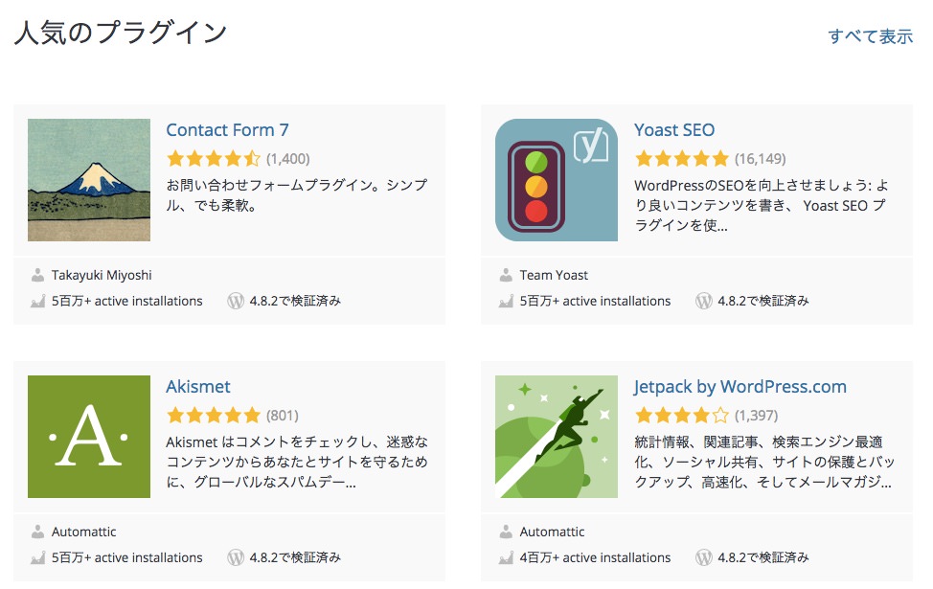Click the WordPress logo in Akismet card
Image resolution: width=933 pixels, height=589 pixels.
click(236, 557)
